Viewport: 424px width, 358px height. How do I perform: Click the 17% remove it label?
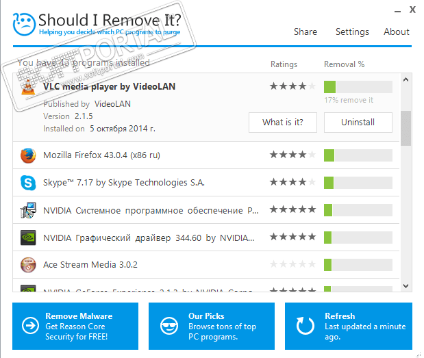pyautogui.click(x=349, y=100)
